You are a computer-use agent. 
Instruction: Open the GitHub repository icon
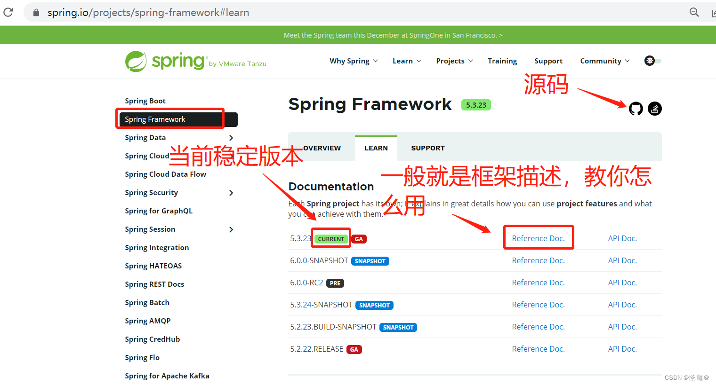coord(636,109)
